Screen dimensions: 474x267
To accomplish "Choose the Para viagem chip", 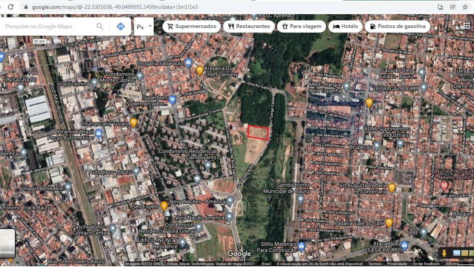I will pos(301,26).
